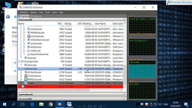Open the Users menu
Image resolution: width=192 pixels, height=108 pixels.
[x=54, y=12]
